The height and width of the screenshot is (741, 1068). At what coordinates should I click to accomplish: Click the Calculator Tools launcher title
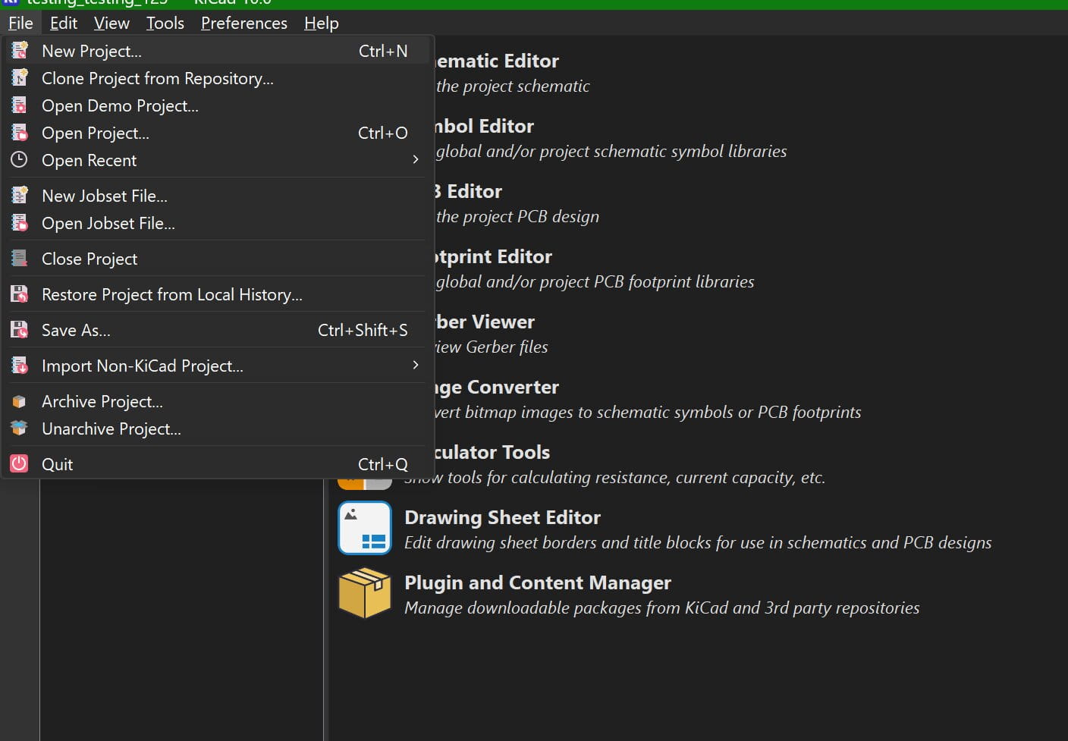[x=492, y=453]
